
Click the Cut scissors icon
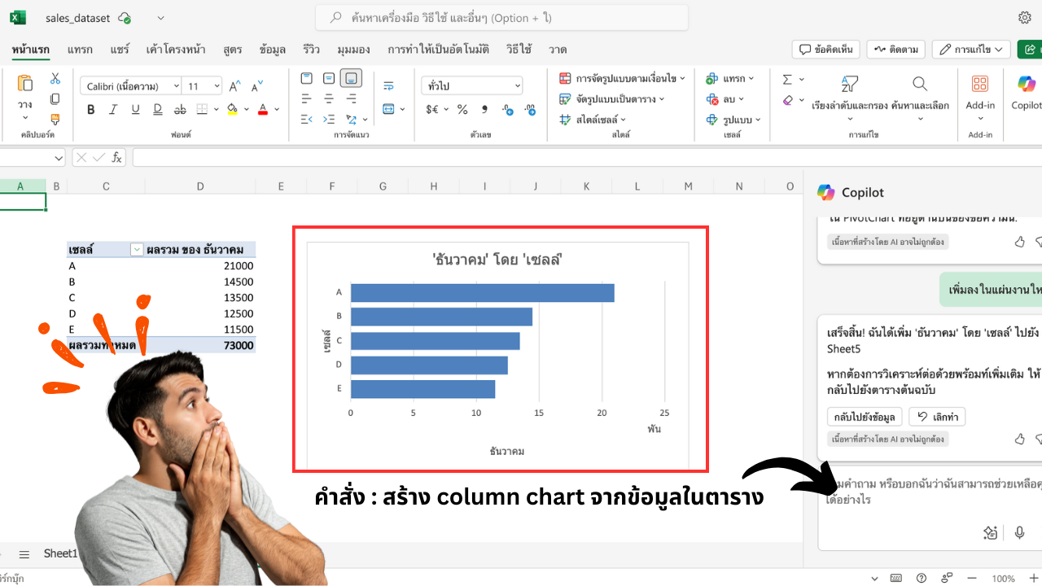(x=55, y=79)
